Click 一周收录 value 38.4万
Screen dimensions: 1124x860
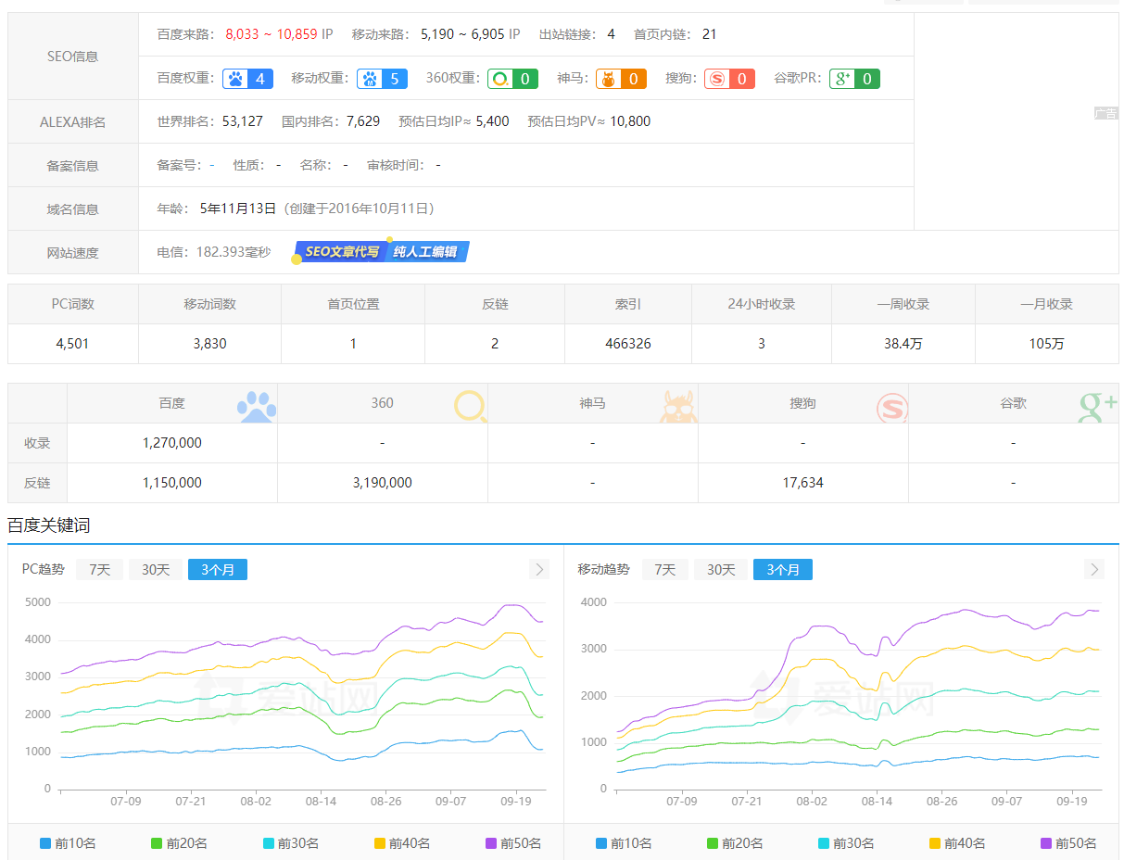[x=903, y=344]
